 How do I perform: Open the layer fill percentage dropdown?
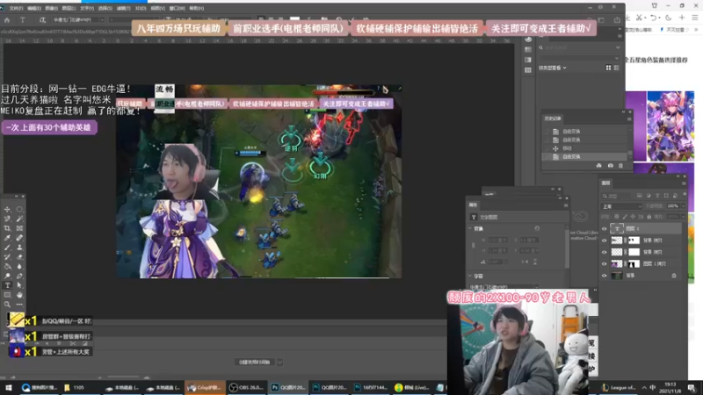click(x=684, y=217)
